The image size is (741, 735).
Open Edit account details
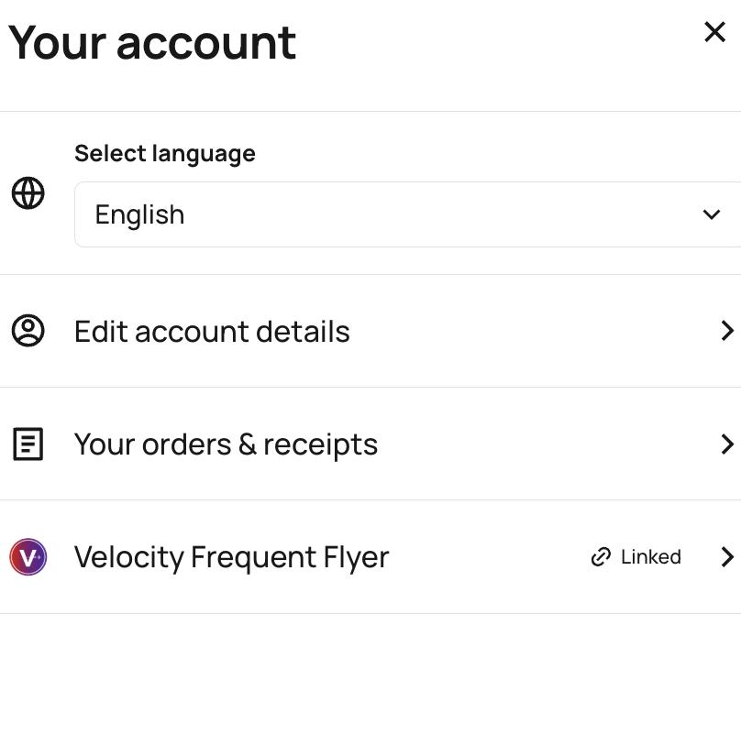(x=212, y=331)
